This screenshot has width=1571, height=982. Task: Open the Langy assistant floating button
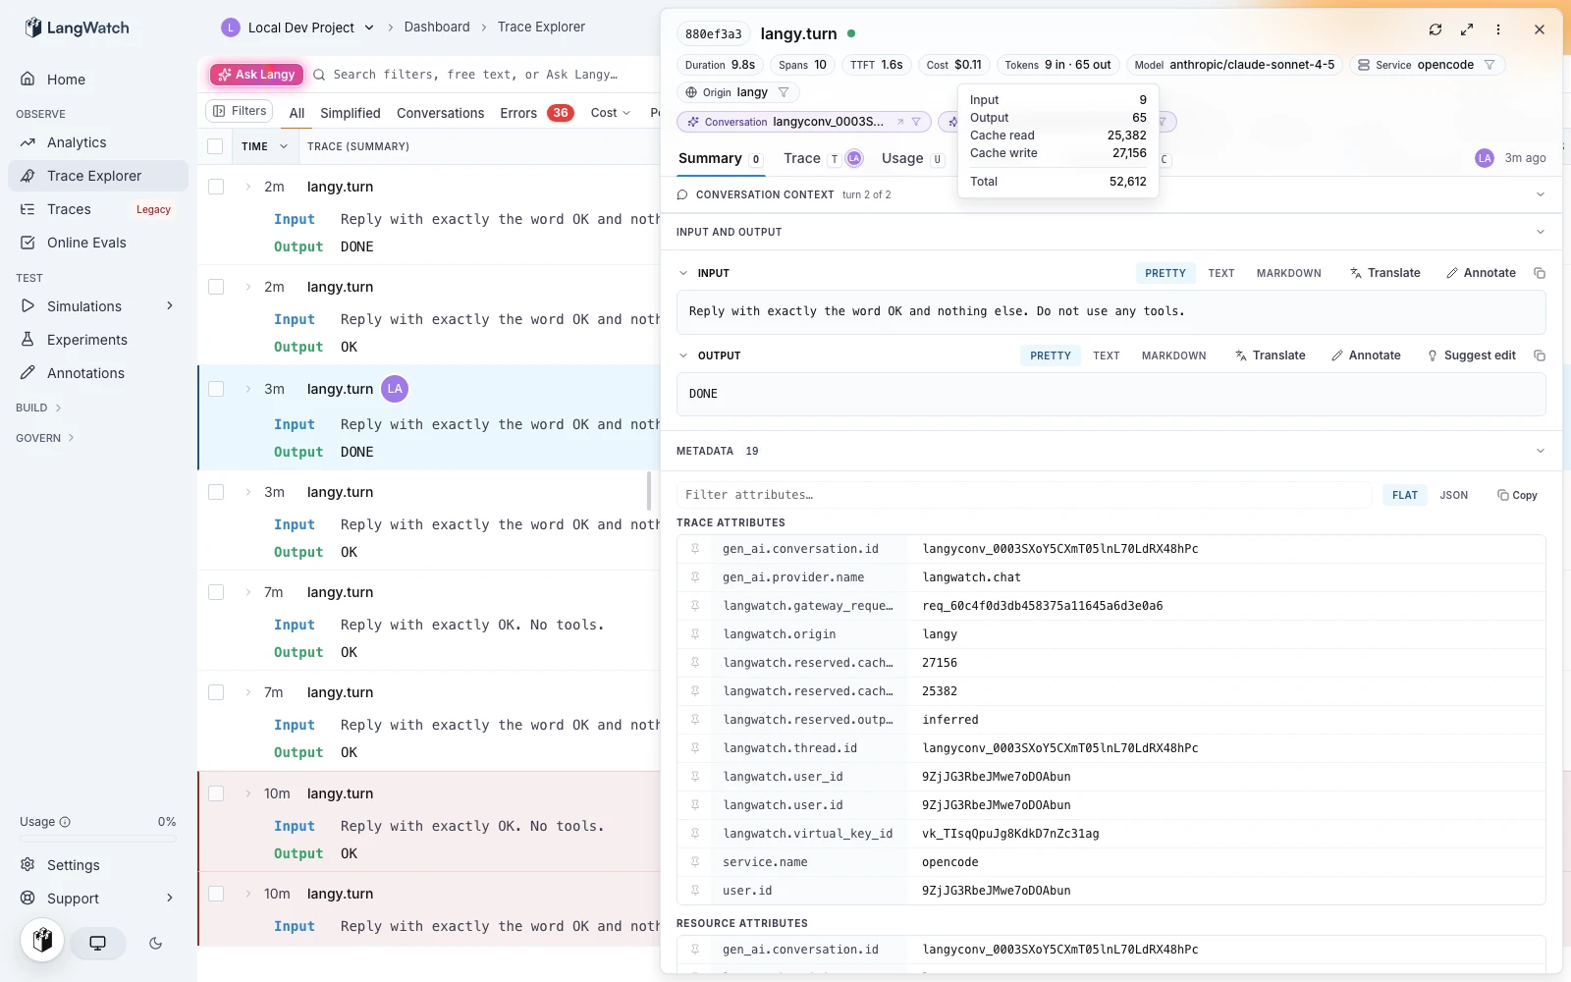(x=42, y=940)
